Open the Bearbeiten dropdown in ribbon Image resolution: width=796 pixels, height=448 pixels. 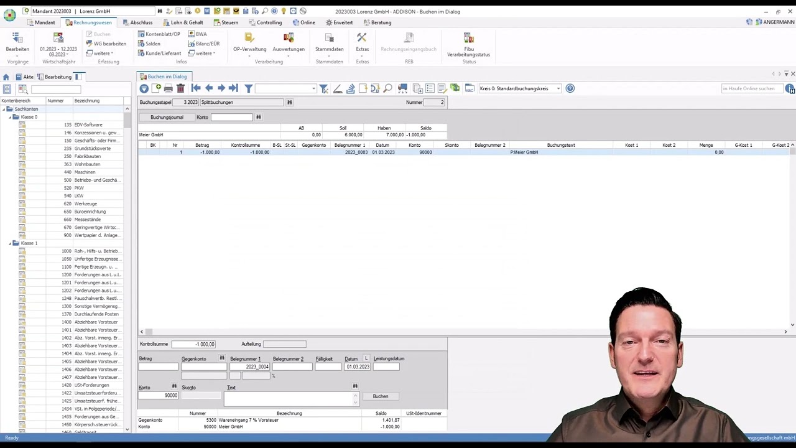(17, 45)
